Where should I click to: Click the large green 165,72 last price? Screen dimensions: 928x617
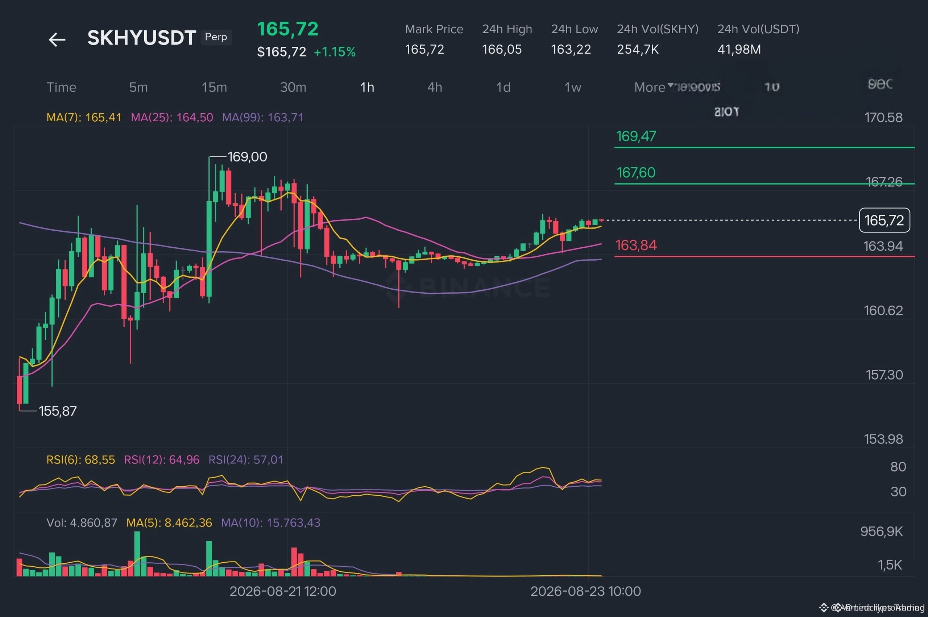pos(287,29)
